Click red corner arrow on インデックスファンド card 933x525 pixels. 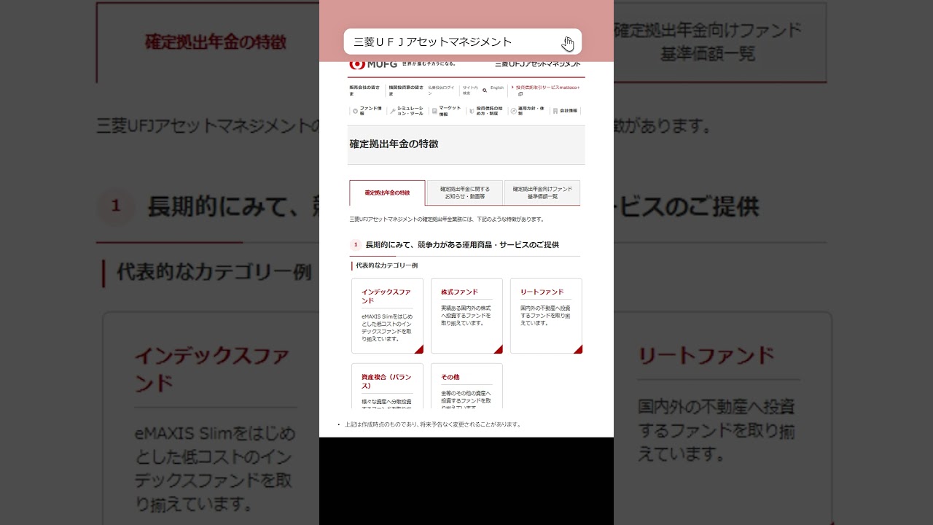point(419,349)
